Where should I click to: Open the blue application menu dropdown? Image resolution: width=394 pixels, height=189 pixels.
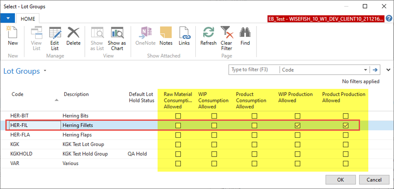point(8,18)
